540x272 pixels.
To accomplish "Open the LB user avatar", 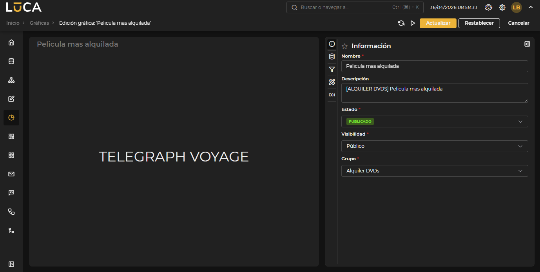I will click(x=516, y=7).
